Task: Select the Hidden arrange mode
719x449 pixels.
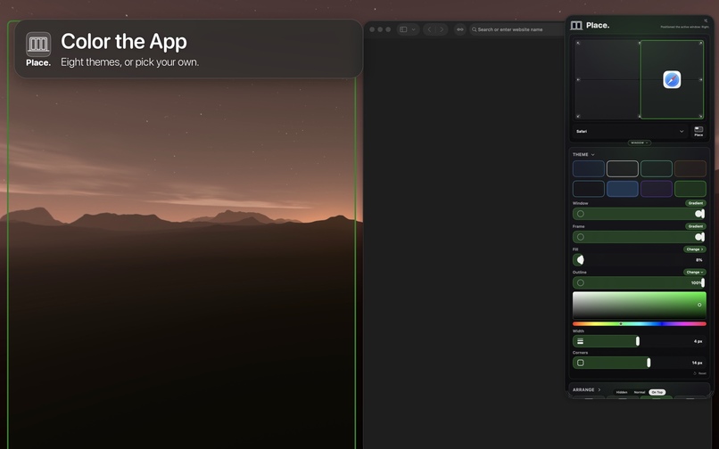Action: click(622, 392)
